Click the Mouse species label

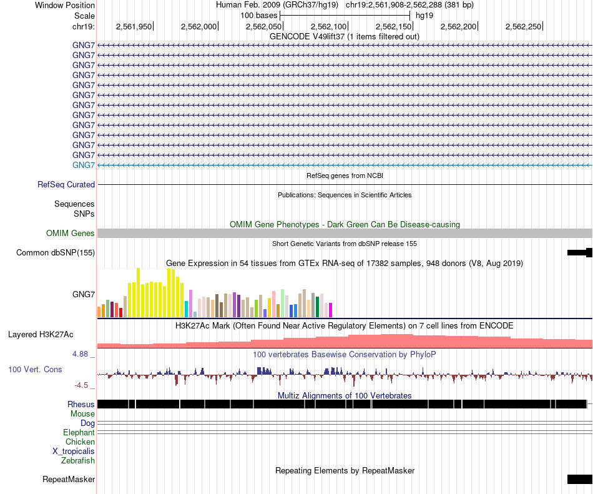pos(82,414)
